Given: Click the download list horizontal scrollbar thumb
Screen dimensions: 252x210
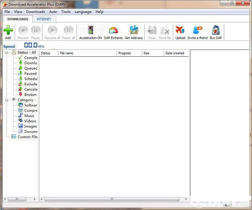Looking at the screenshot, I should point(112,199).
